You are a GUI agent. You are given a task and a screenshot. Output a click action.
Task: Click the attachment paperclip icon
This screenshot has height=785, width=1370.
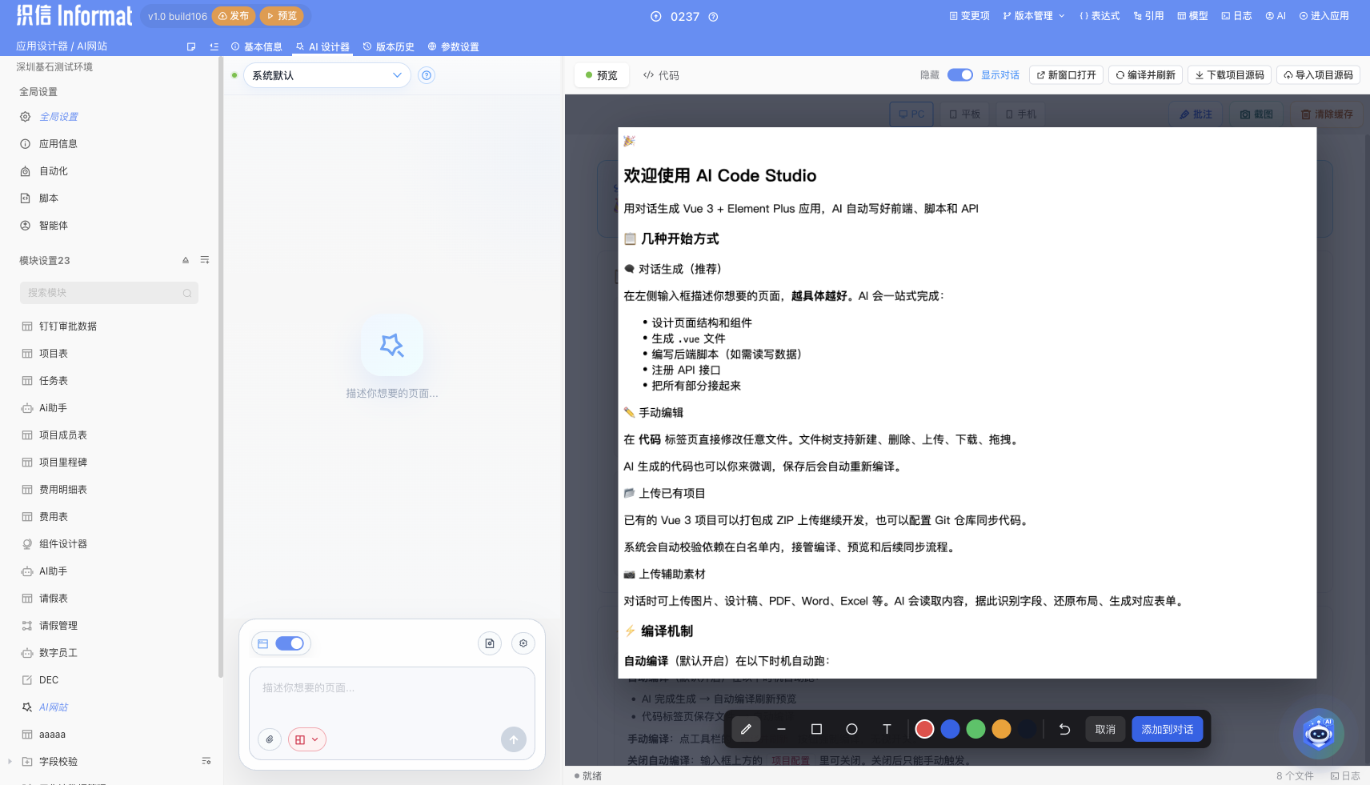point(270,739)
